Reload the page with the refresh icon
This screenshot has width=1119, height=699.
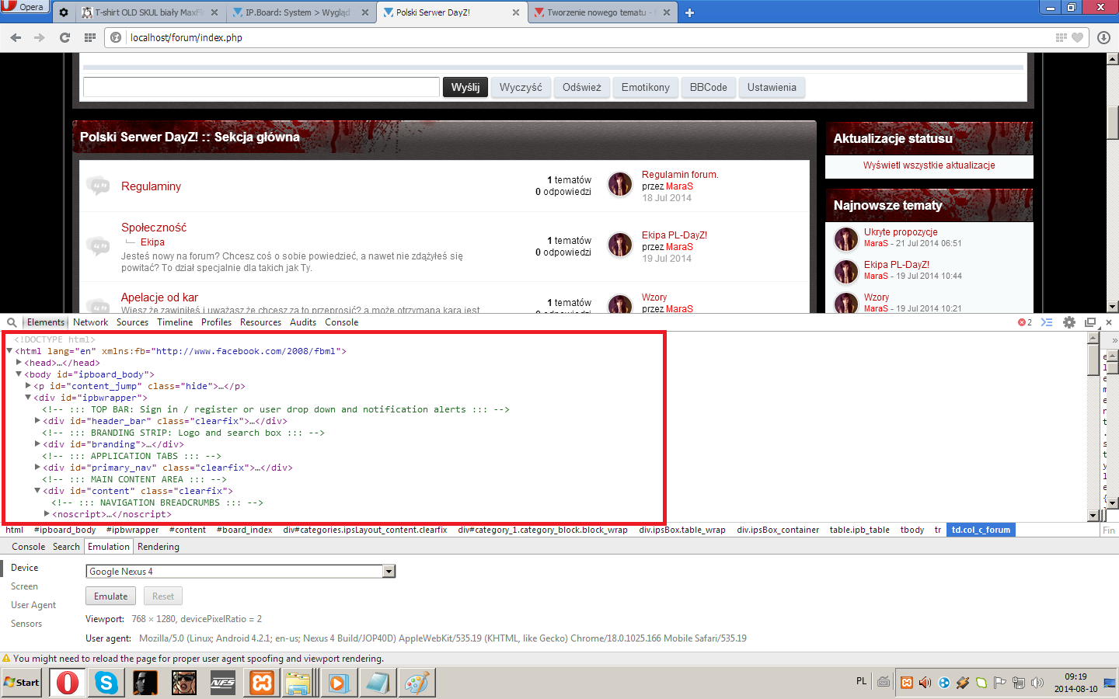pos(64,37)
